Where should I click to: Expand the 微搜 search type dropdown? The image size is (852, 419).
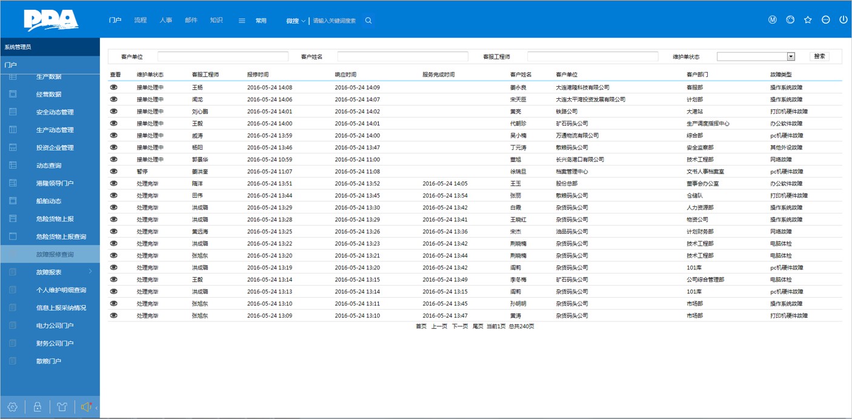click(296, 21)
